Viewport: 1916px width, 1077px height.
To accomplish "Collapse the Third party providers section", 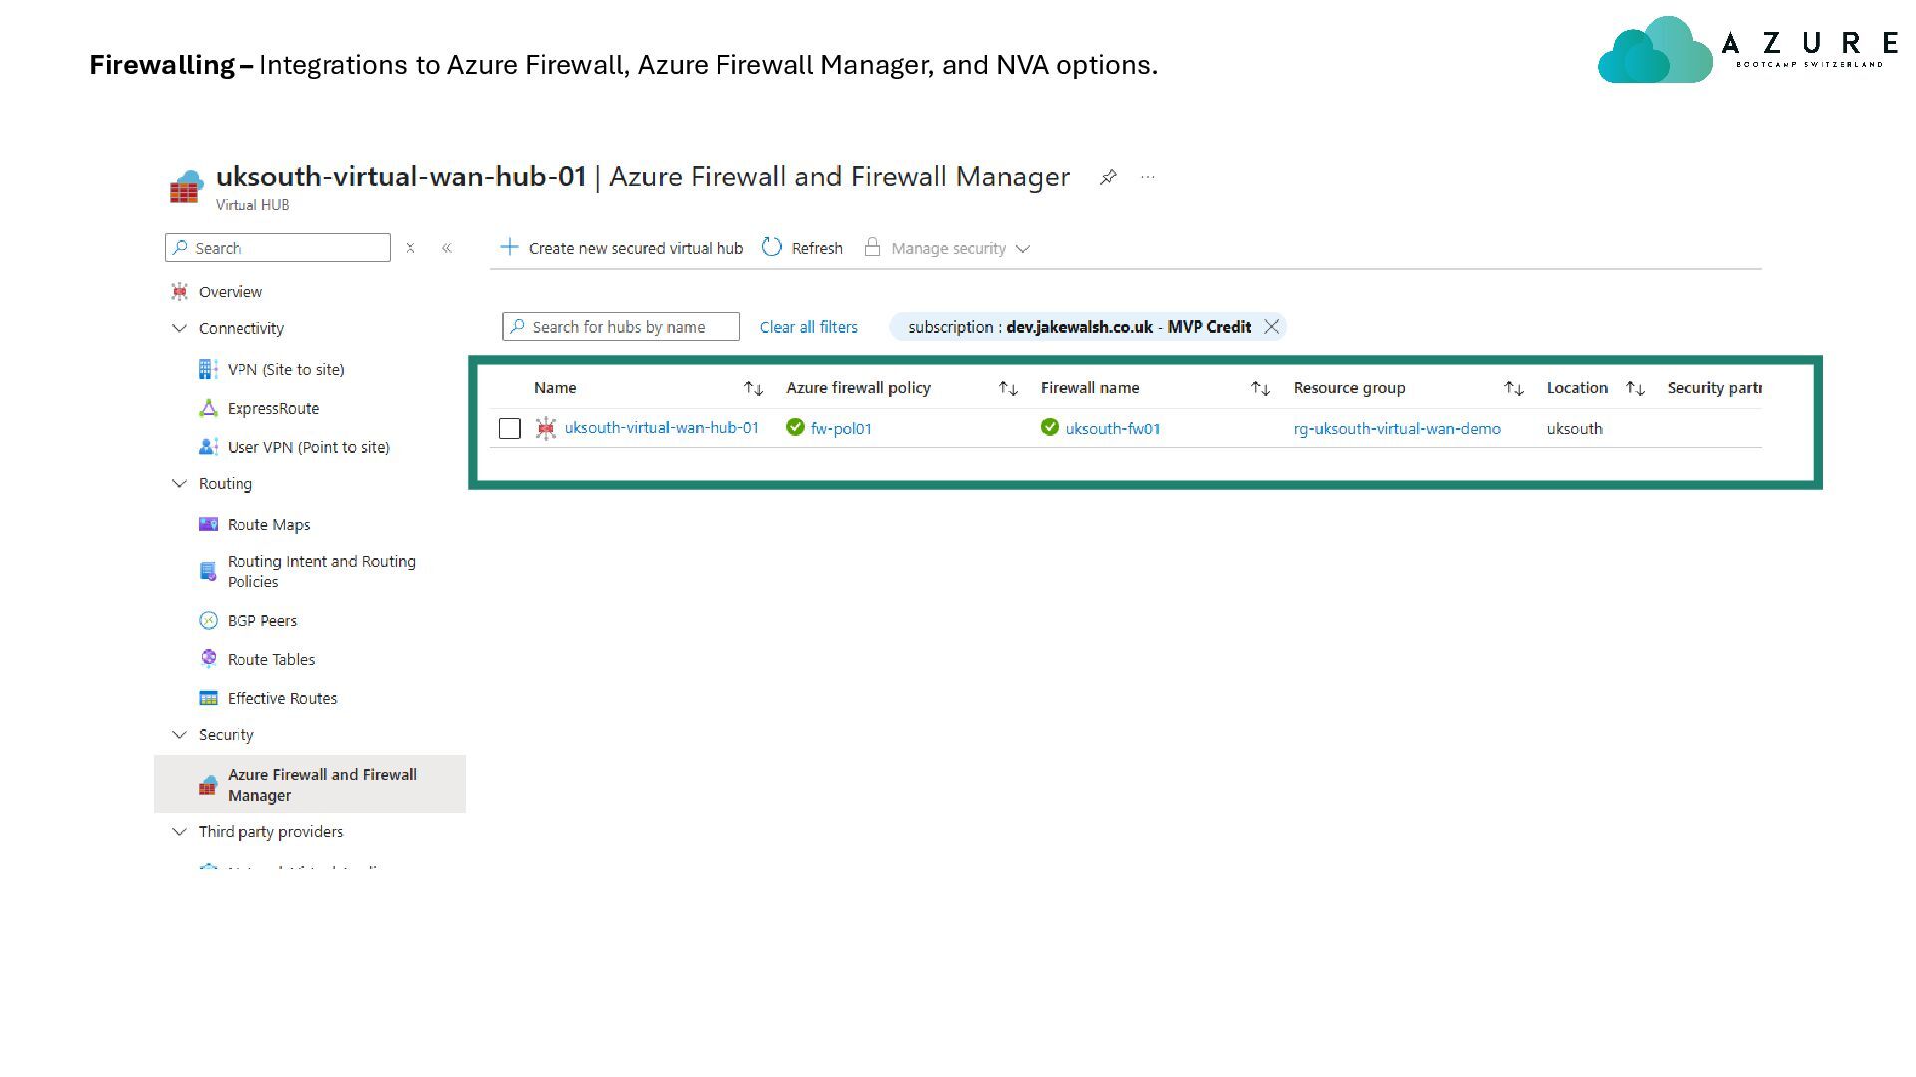I will pyautogui.click(x=179, y=831).
